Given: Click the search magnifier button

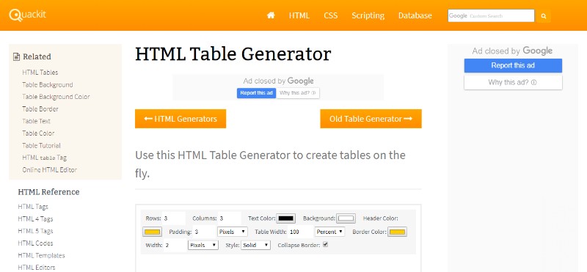Looking at the screenshot, I should point(544,16).
